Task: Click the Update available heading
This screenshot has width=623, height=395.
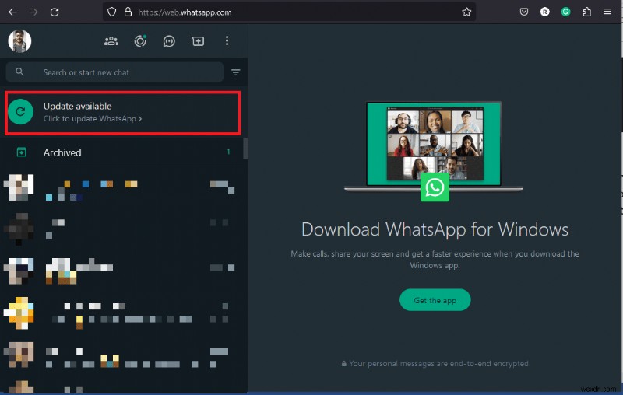Action: click(77, 106)
